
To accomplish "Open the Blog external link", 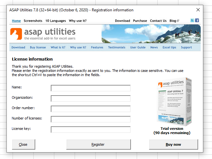I will pyautogui.click(x=174, y=21).
